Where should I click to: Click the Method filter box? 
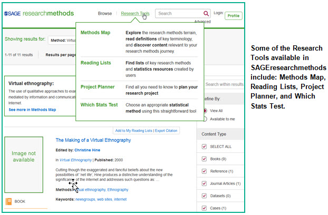click(x=62, y=41)
